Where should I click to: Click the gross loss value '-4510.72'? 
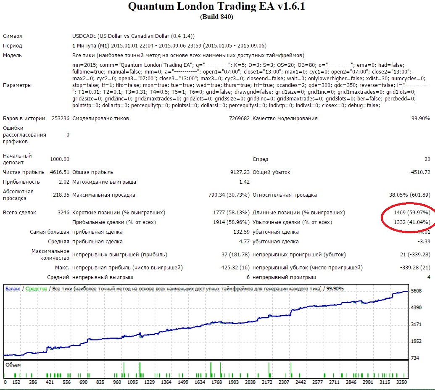pyautogui.click(x=420, y=172)
